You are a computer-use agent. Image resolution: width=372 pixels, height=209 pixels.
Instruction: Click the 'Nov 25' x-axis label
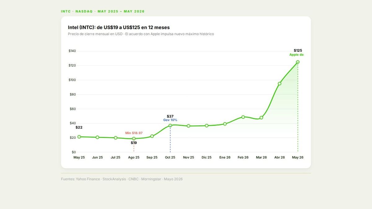point(188,157)
